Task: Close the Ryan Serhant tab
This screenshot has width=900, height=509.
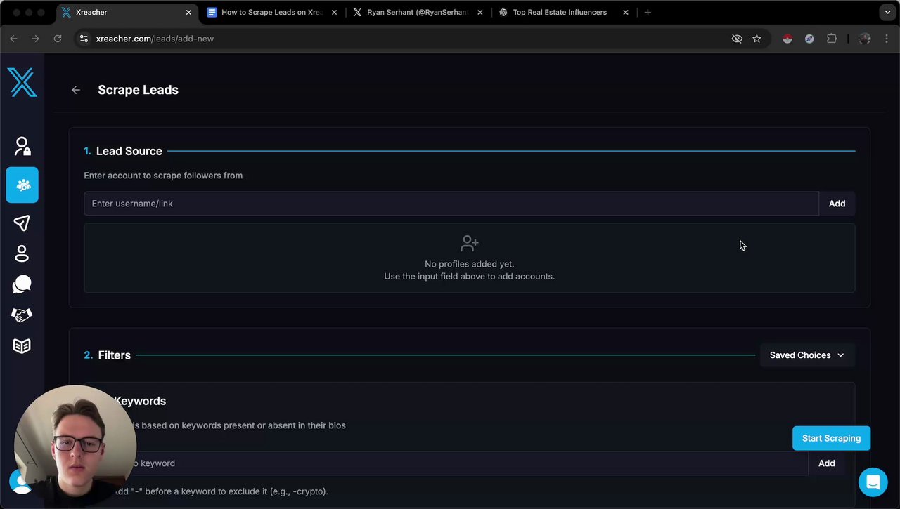Action: (480, 12)
